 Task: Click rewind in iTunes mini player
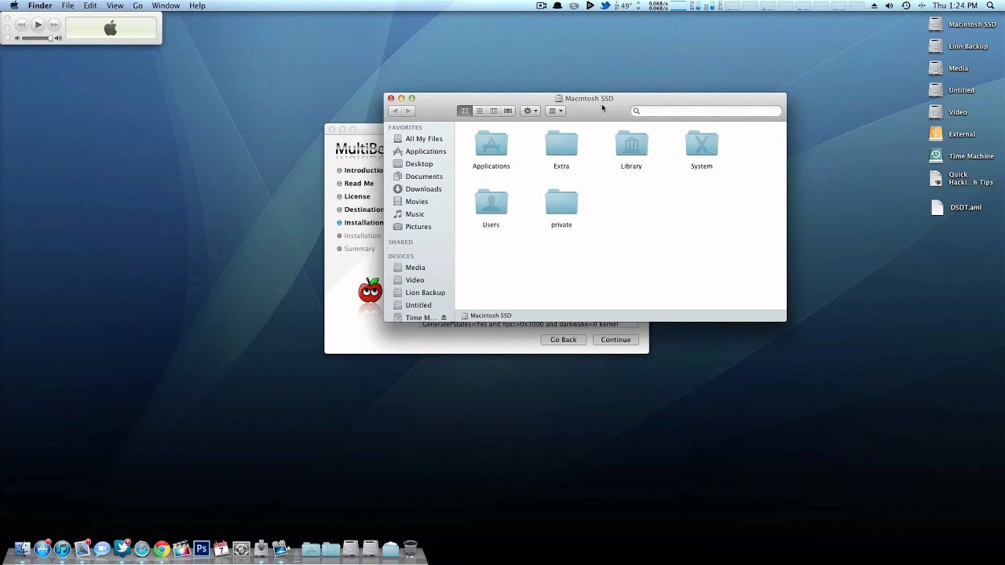click(21, 25)
